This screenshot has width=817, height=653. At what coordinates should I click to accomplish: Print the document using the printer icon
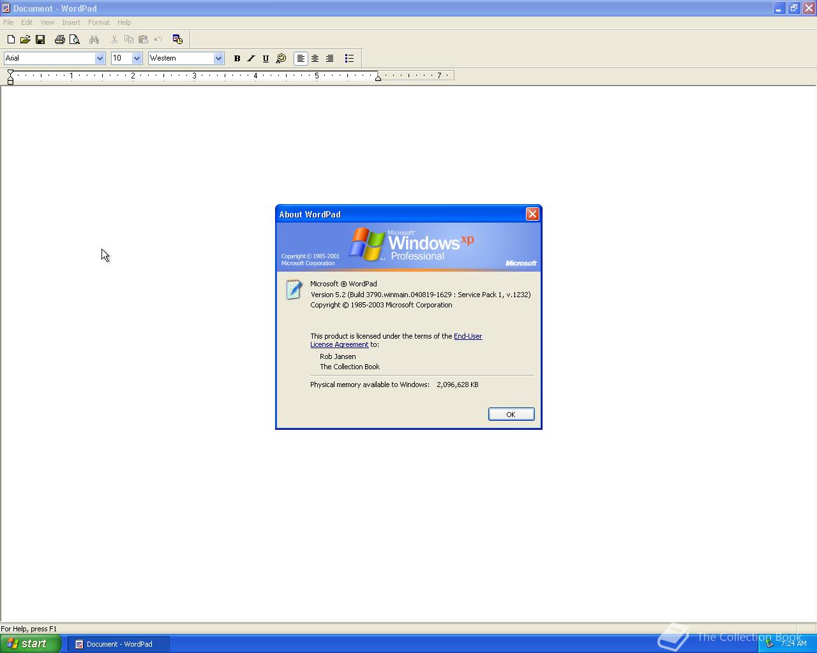pos(59,40)
